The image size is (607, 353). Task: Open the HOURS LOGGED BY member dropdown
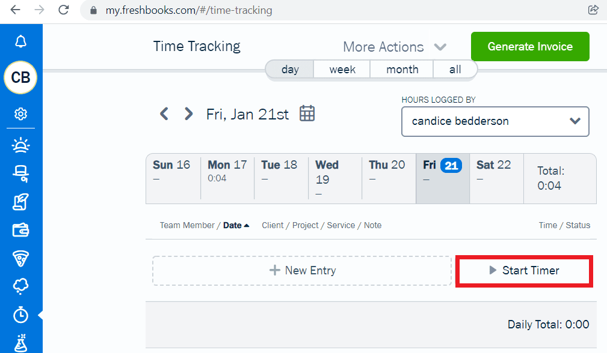pos(495,121)
